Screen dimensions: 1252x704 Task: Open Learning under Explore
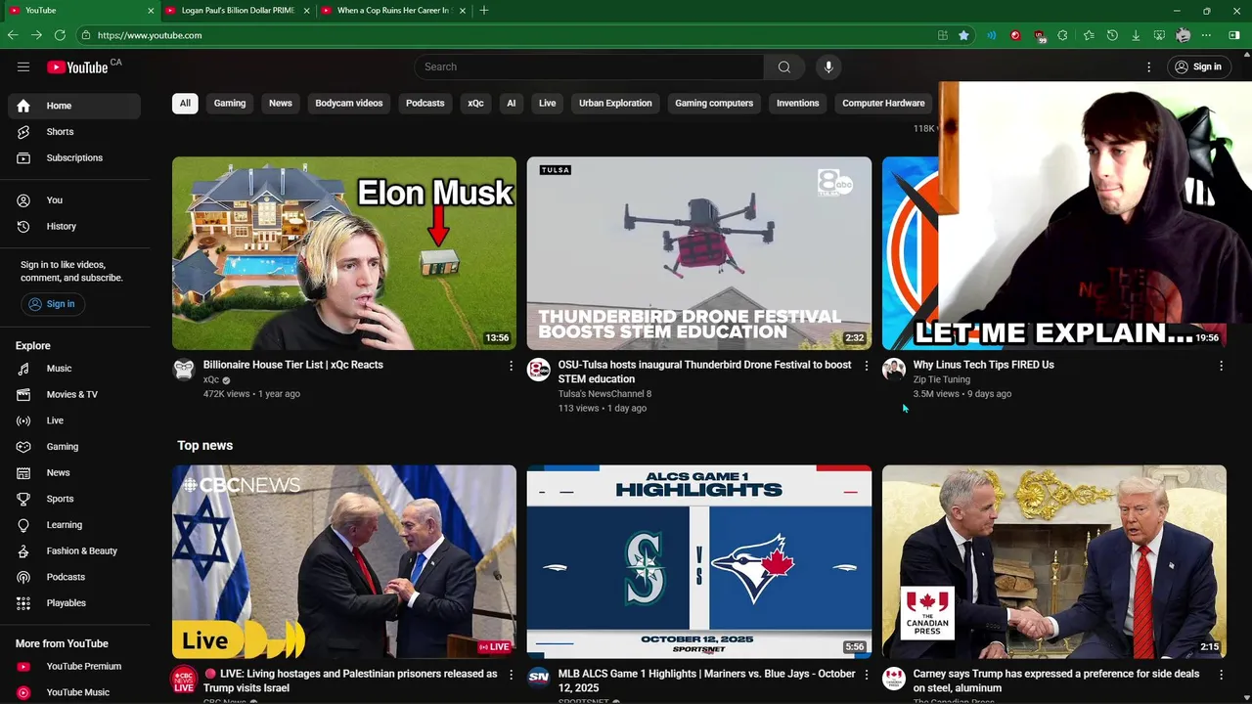(x=74, y=525)
